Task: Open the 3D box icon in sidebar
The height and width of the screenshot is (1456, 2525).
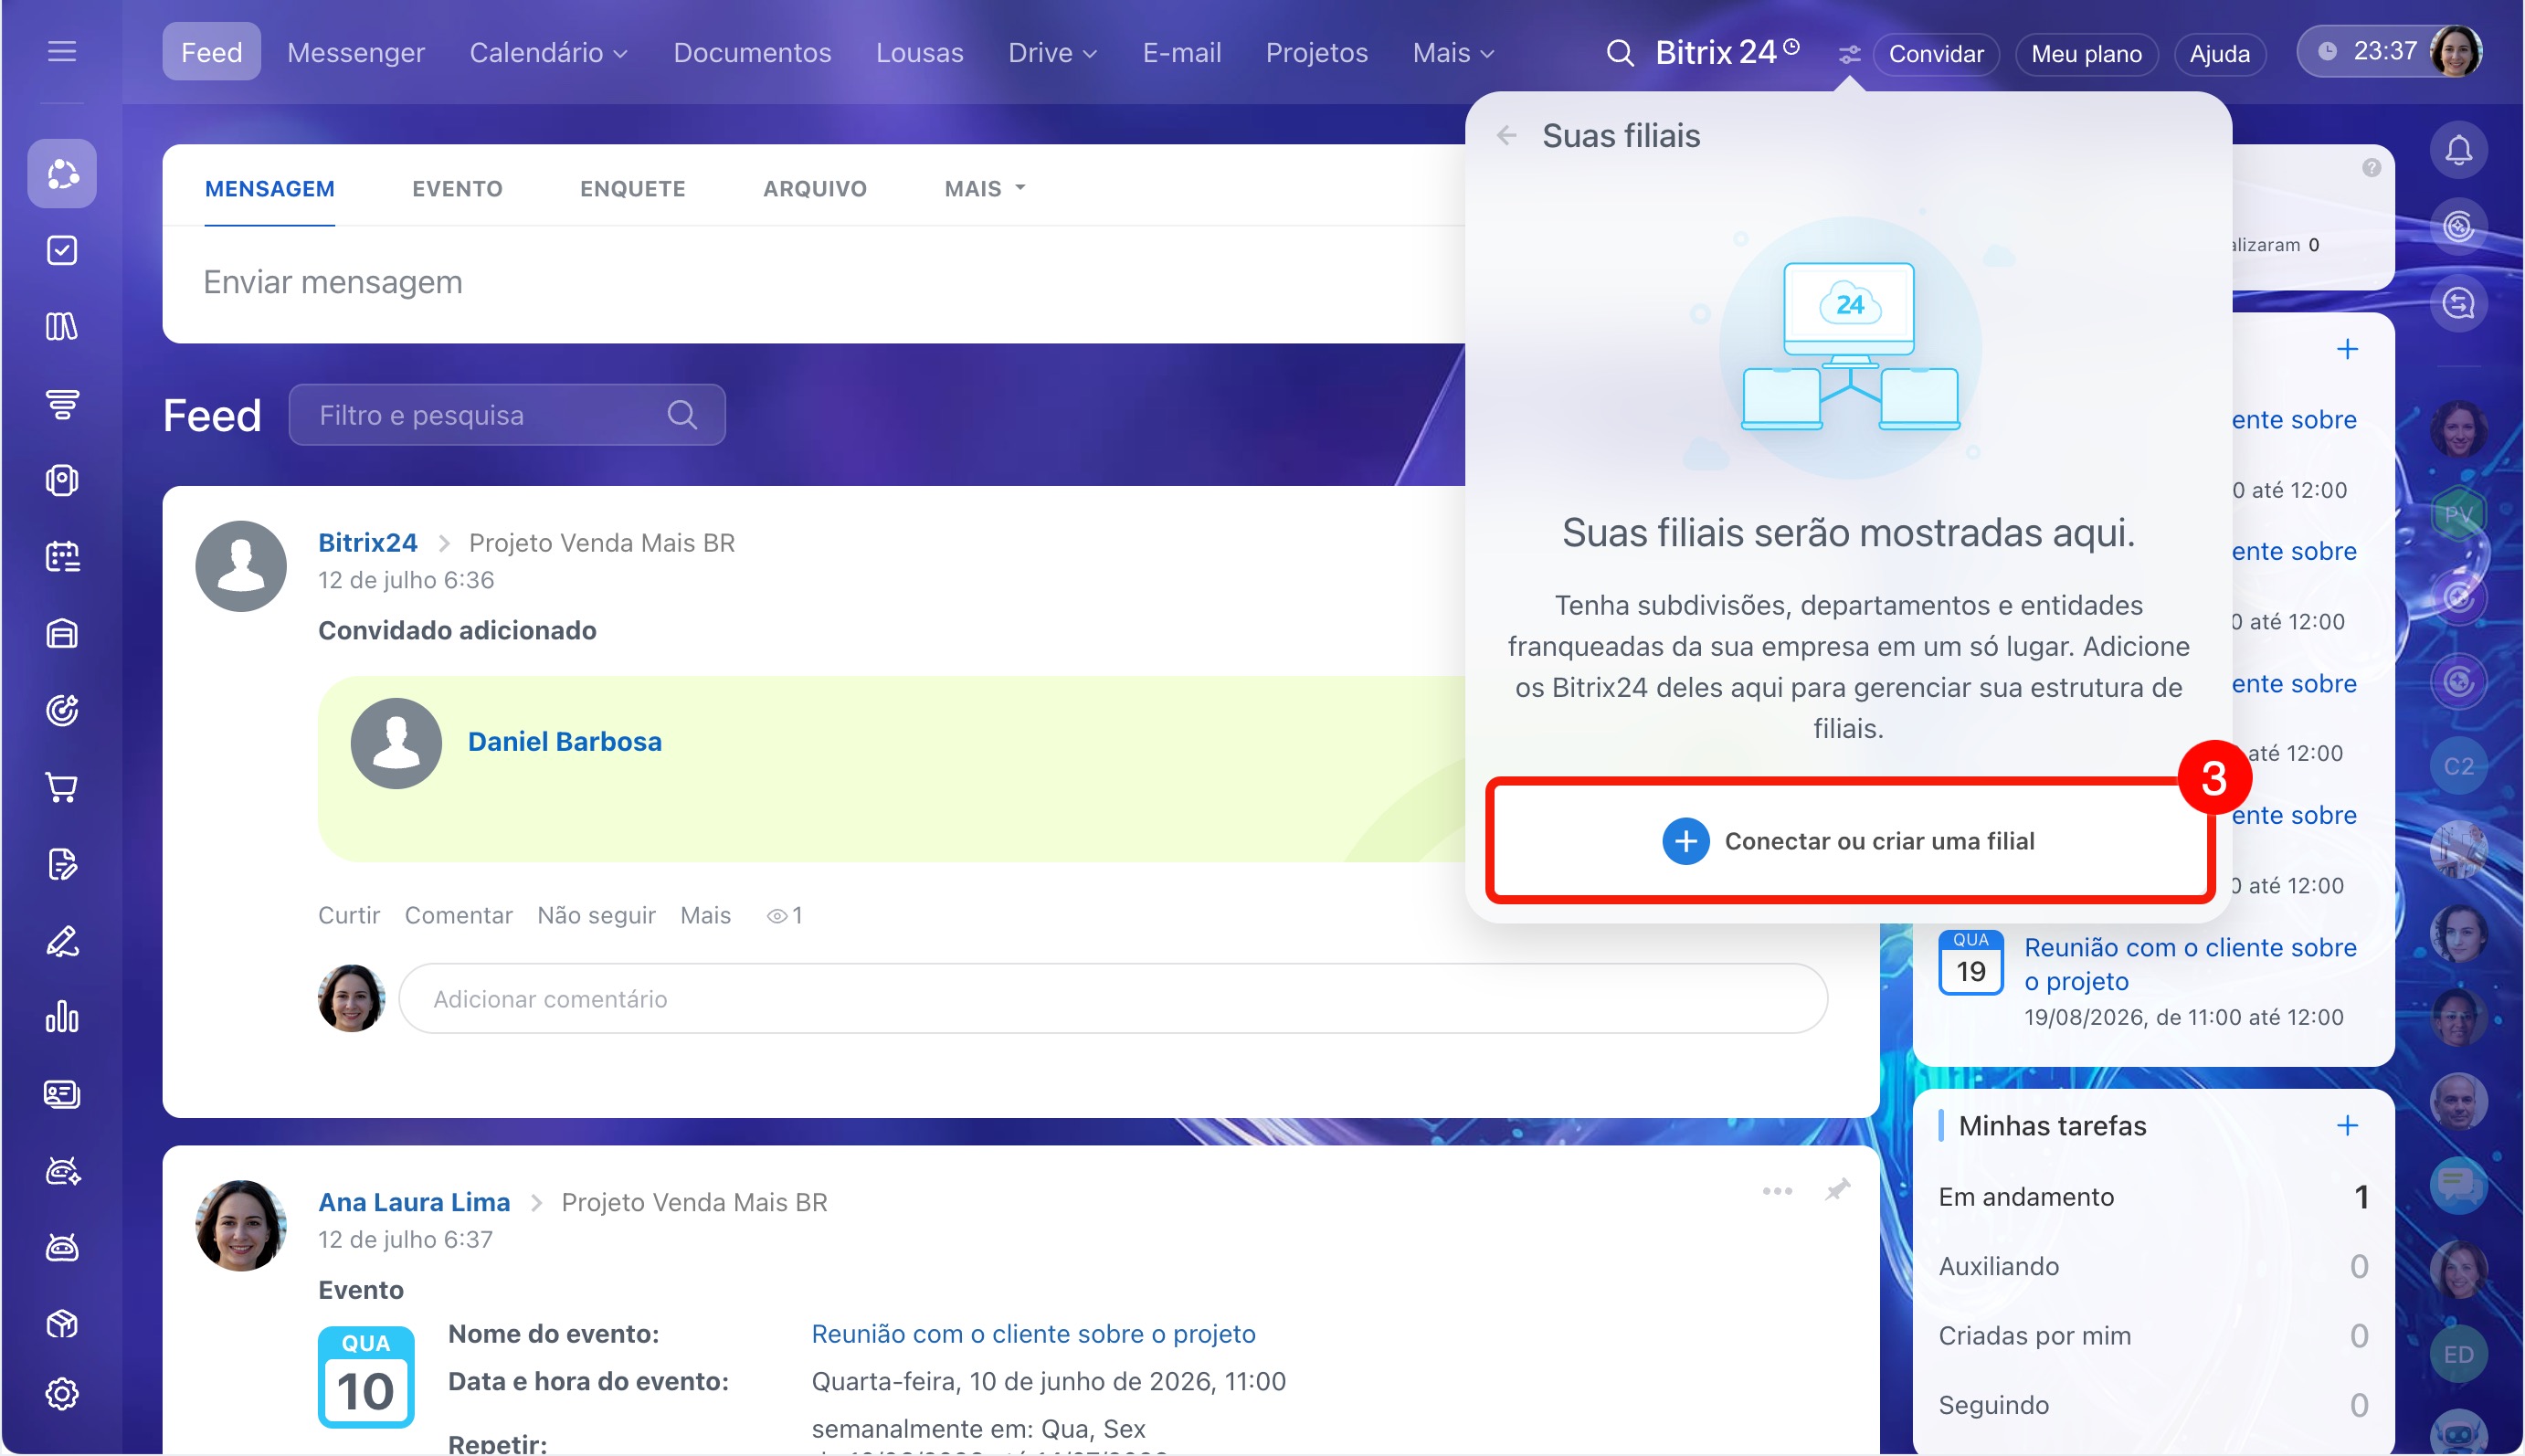Action: [x=62, y=1324]
